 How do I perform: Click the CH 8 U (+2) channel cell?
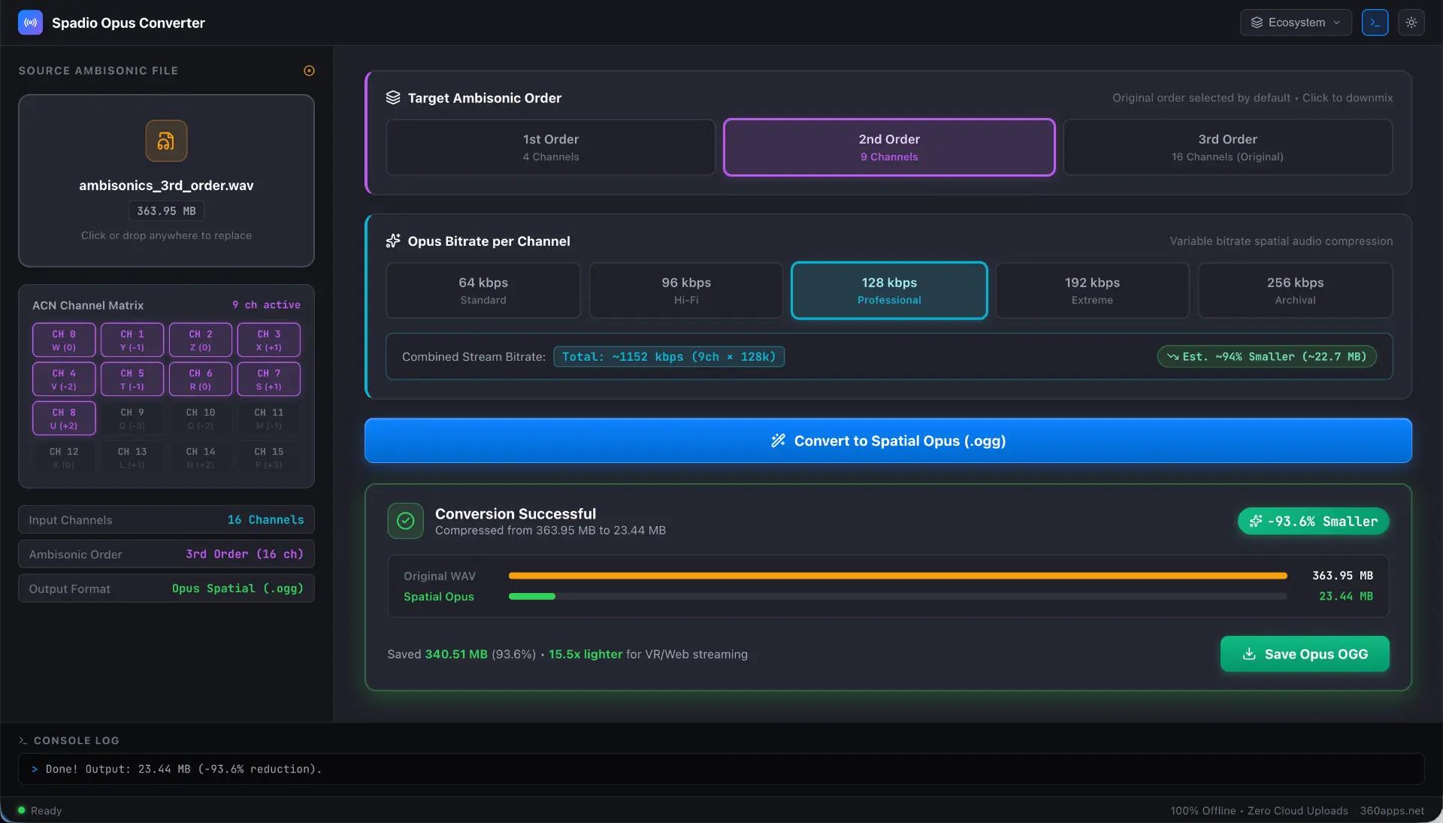(x=64, y=419)
